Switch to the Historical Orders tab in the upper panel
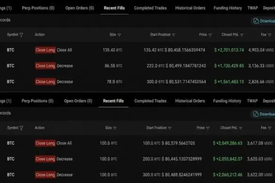This screenshot has width=275, height=183. pos(190,8)
